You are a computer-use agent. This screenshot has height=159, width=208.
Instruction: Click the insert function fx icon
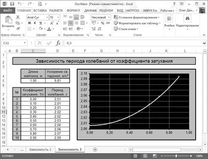coord(58,43)
